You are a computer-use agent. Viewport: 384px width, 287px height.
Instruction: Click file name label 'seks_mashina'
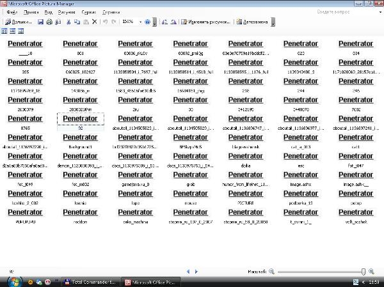136,222
